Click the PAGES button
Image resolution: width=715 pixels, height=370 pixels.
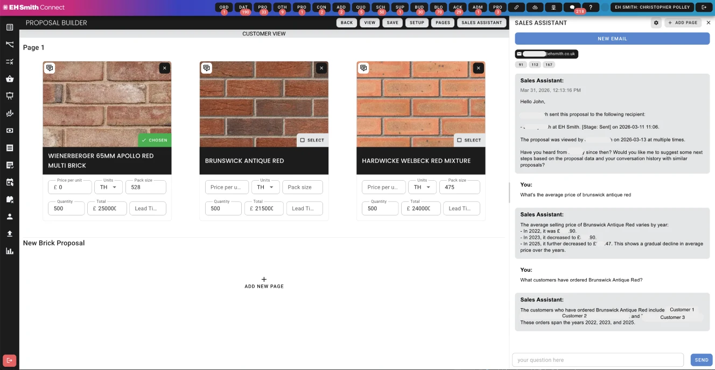[443, 23]
